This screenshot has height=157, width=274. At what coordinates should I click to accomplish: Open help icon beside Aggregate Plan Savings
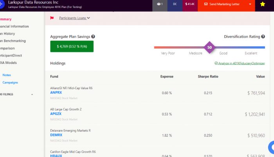(93, 37)
